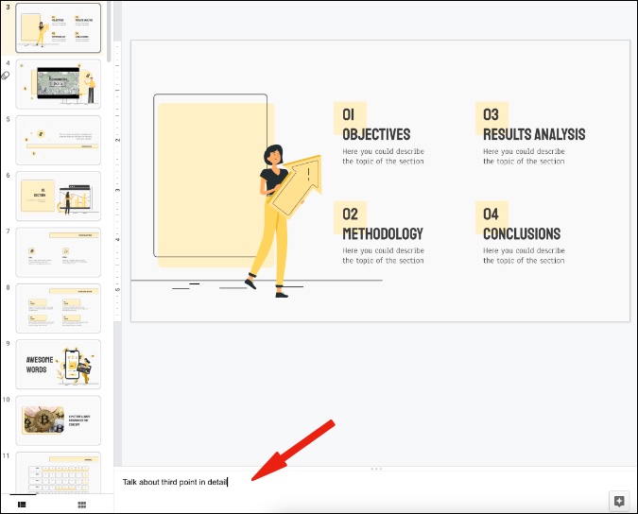Click the METHODOLOGY heading on the slide
The height and width of the screenshot is (514, 638).
pos(383,233)
